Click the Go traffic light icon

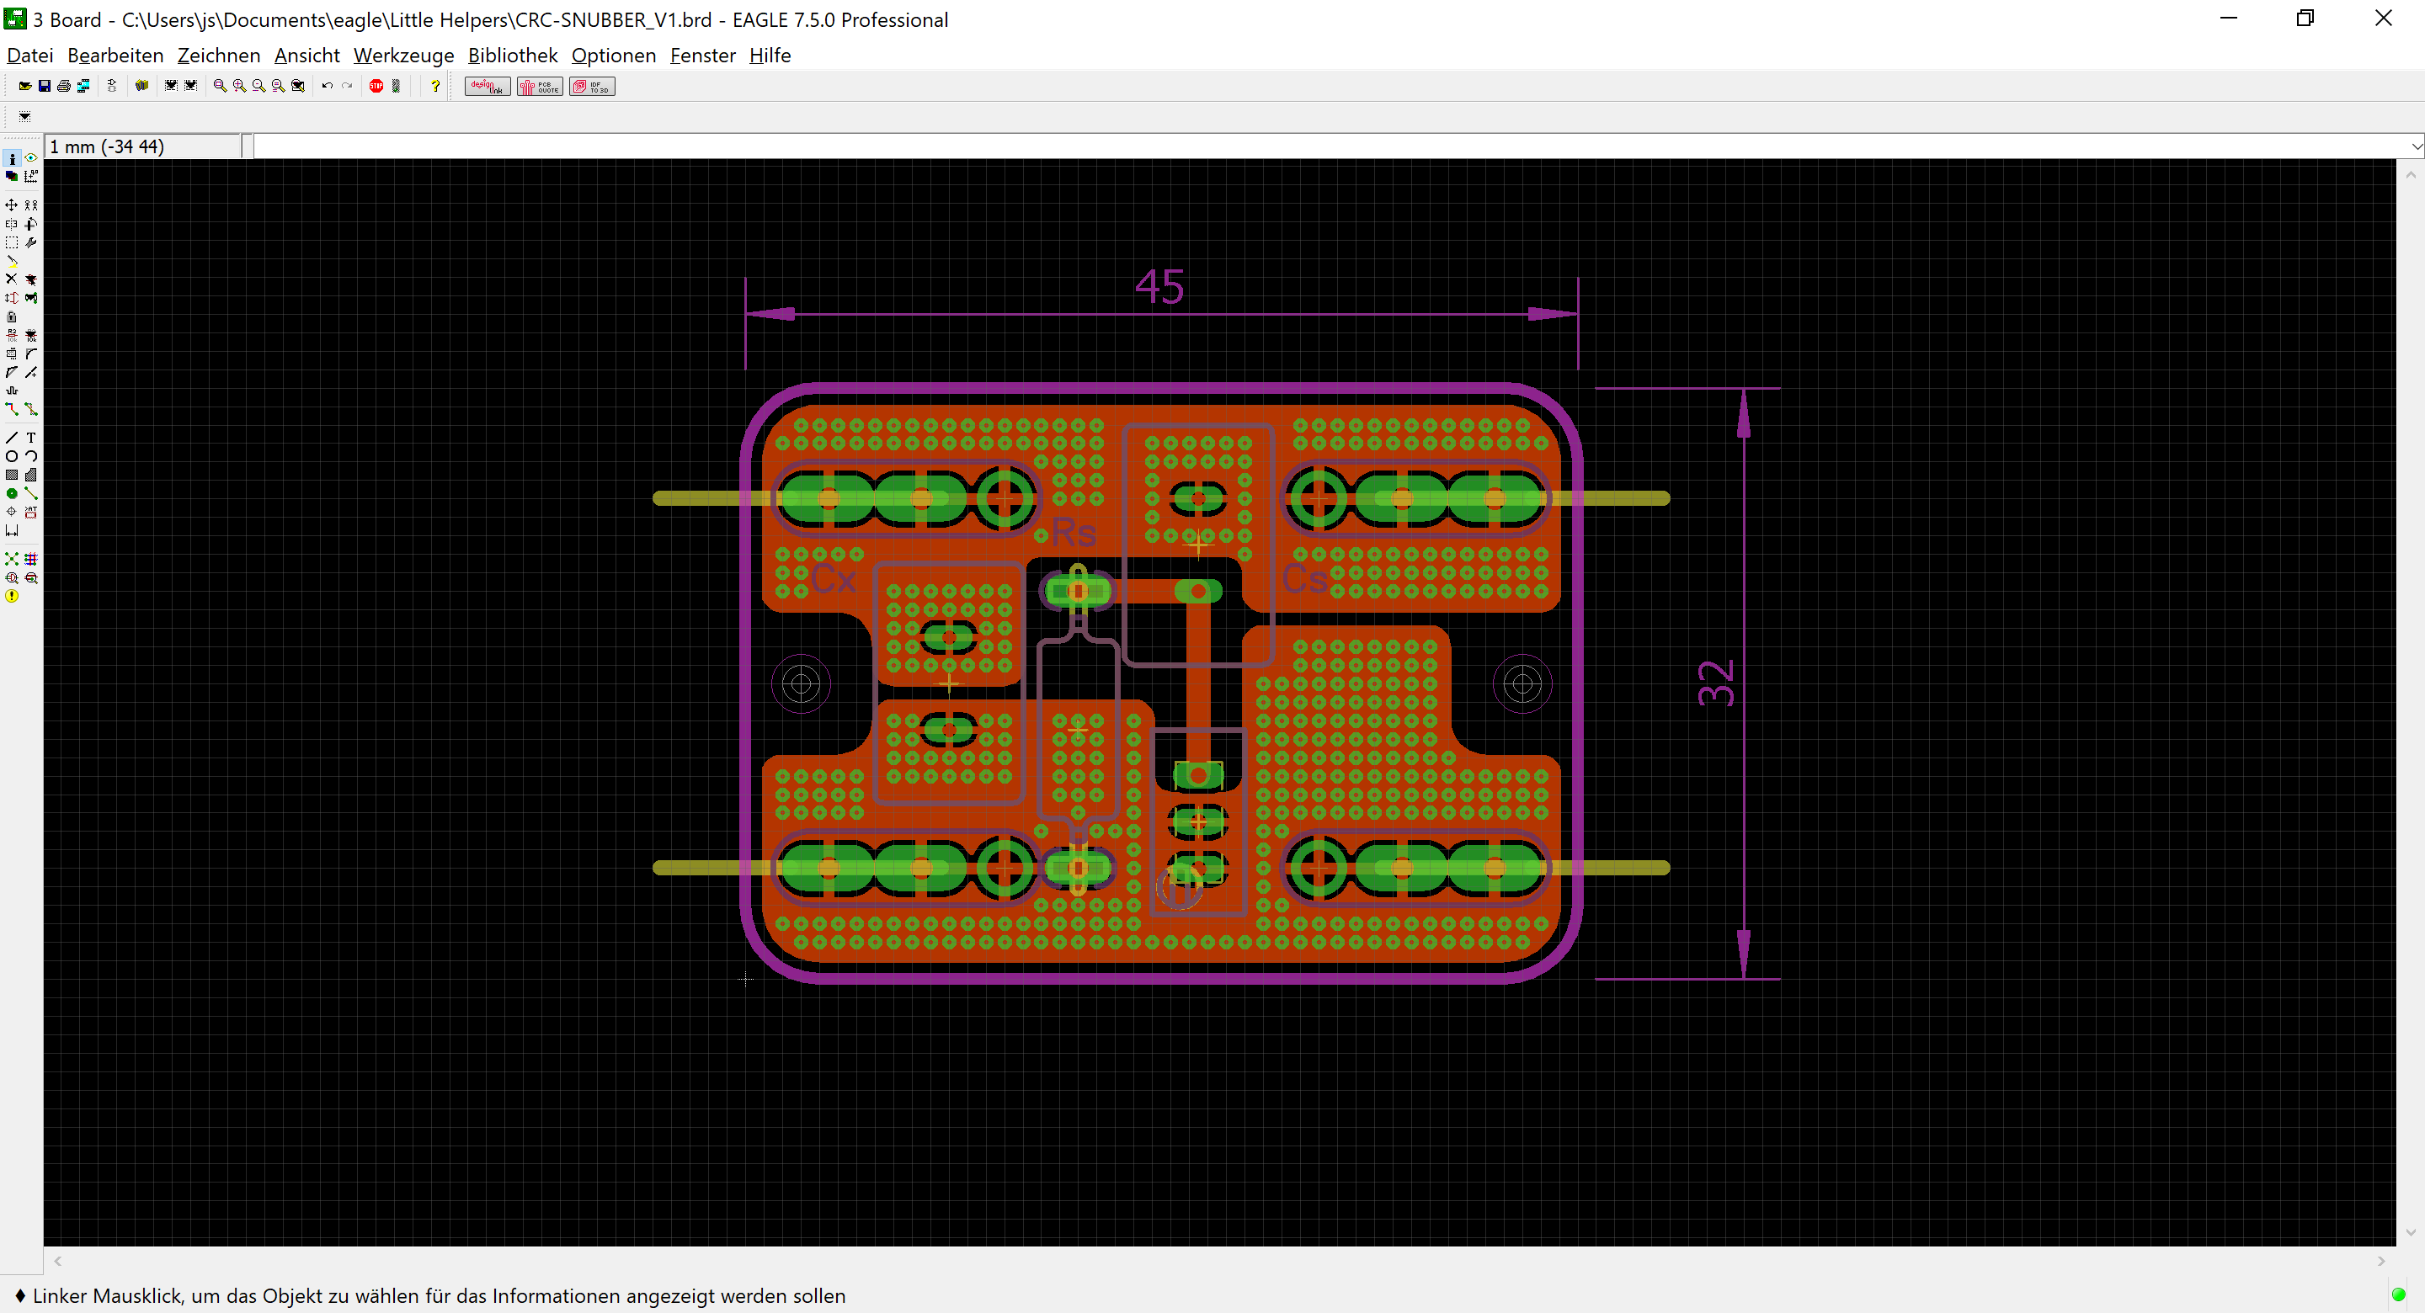(x=397, y=86)
